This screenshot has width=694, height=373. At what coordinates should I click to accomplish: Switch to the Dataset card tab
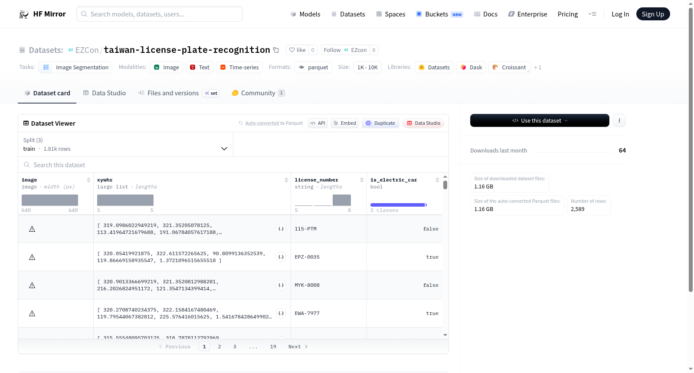[47, 93]
